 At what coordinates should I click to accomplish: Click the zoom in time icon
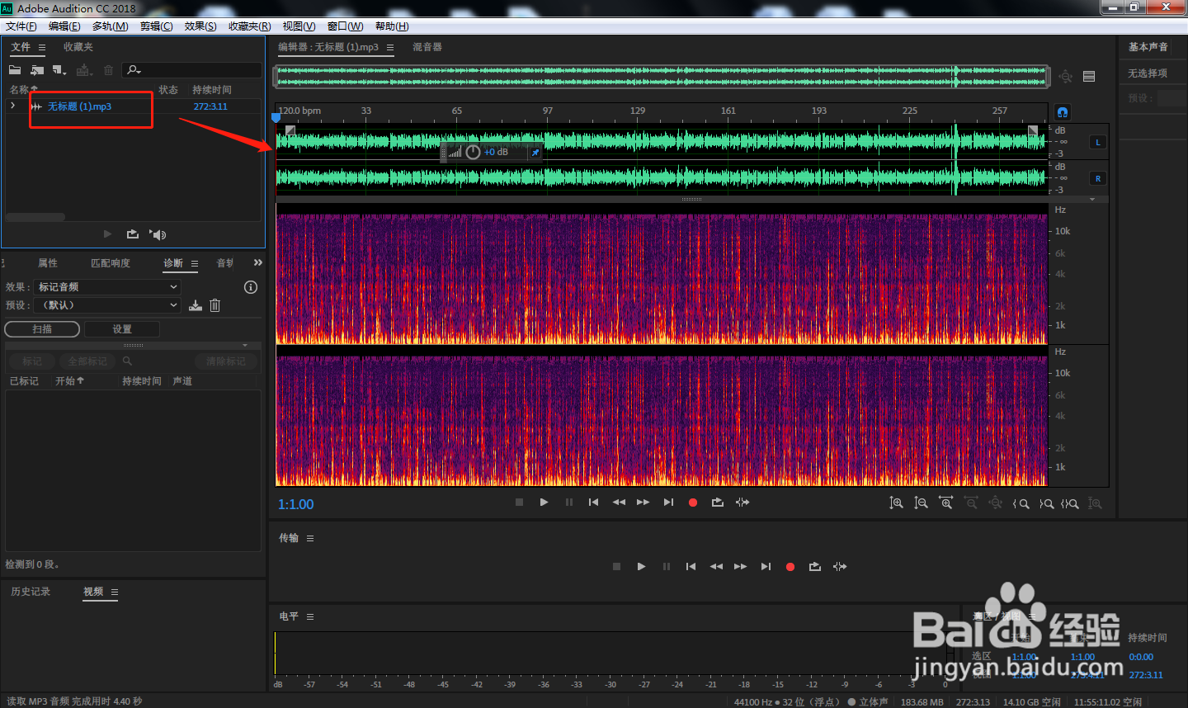click(x=945, y=503)
